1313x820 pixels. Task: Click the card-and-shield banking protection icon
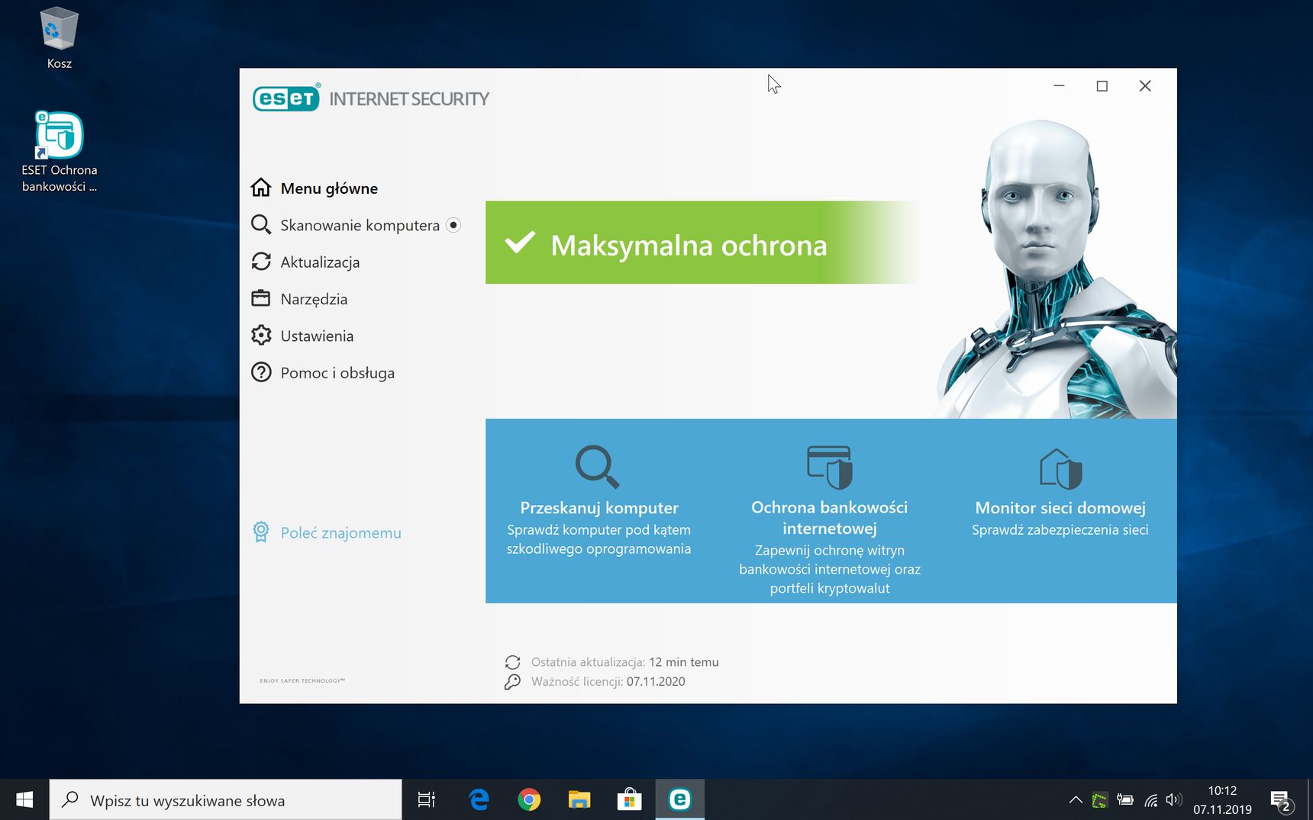[x=830, y=467]
